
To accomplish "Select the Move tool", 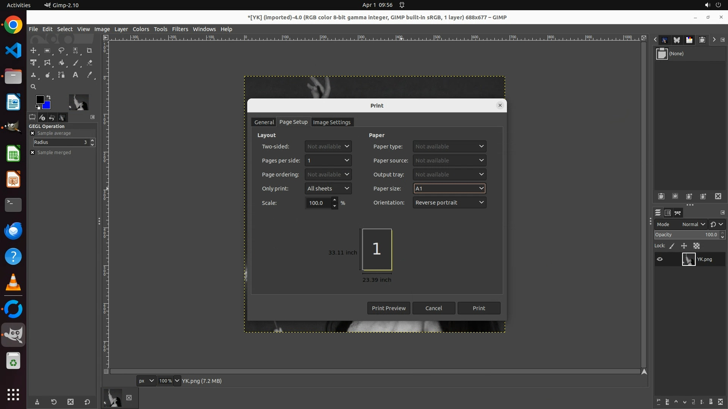I will click(x=33, y=50).
